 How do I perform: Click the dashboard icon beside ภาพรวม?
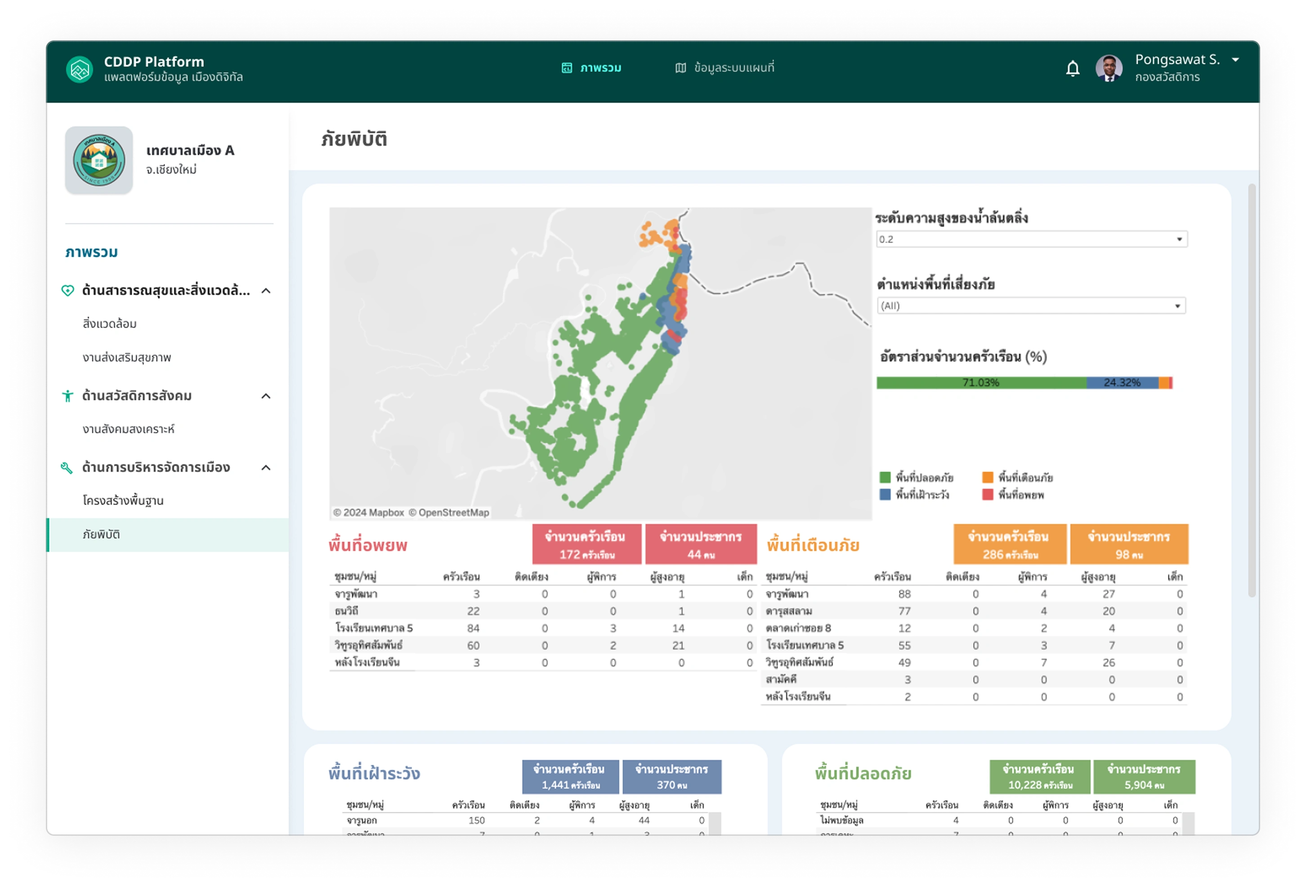tap(568, 67)
